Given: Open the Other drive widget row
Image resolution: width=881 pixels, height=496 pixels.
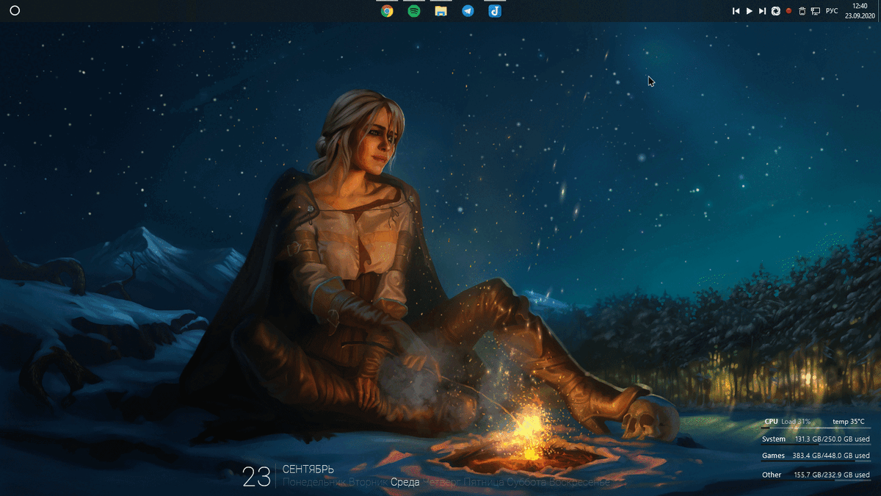Looking at the screenshot, I should [816, 475].
